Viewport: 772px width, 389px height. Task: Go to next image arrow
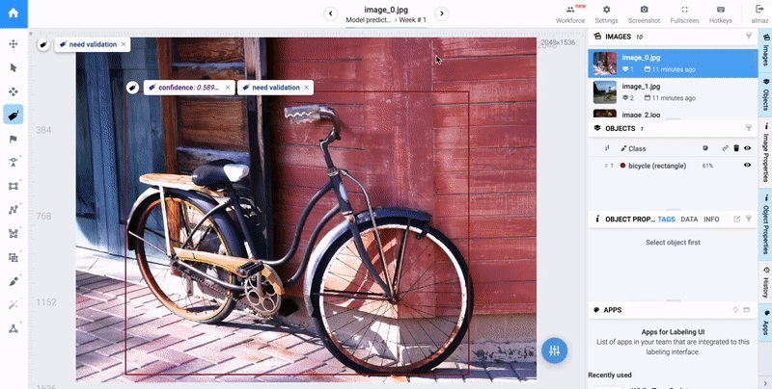pos(442,13)
